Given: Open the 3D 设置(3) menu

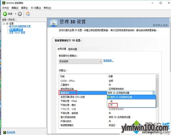Looking at the screenshot, I should (36, 8).
